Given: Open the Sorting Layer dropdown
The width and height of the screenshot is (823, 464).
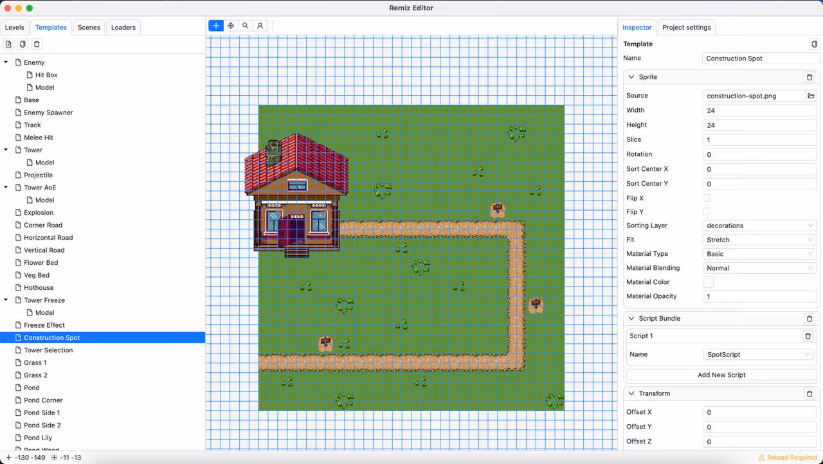Looking at the screenshot, I should (759, 226).
